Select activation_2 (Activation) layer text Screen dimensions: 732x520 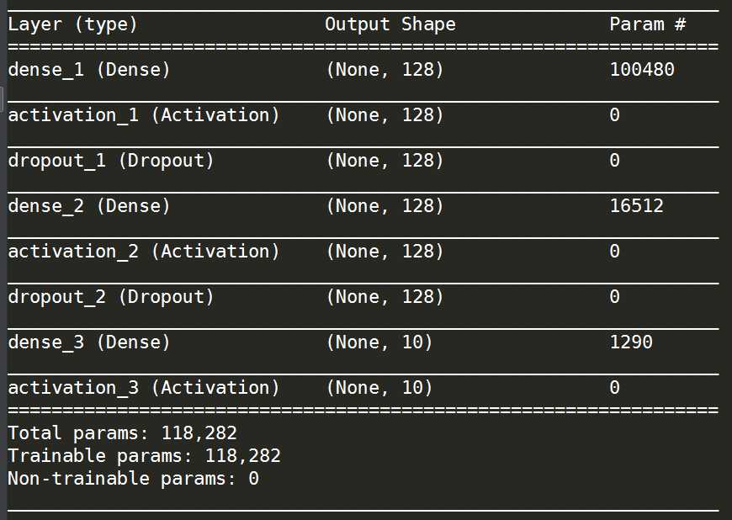coord(144,252)
